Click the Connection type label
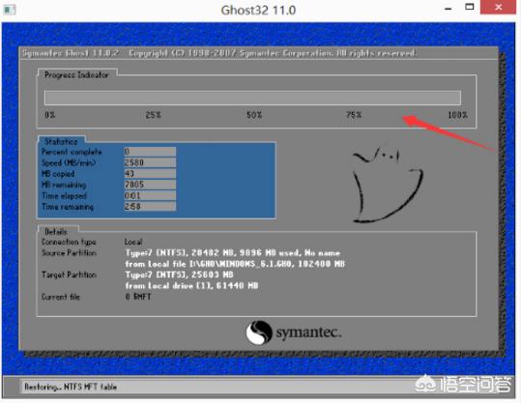The image size is (521, 403). click(x=69, y=242)
